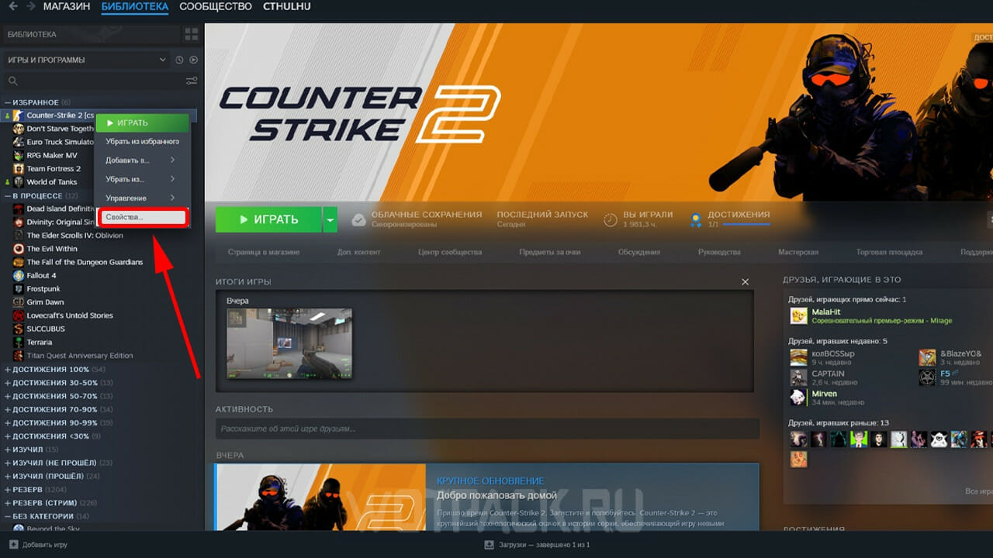
Task: Click Counter-Strike 2 game icon in sidebar
Action: [x=19, y=115]
